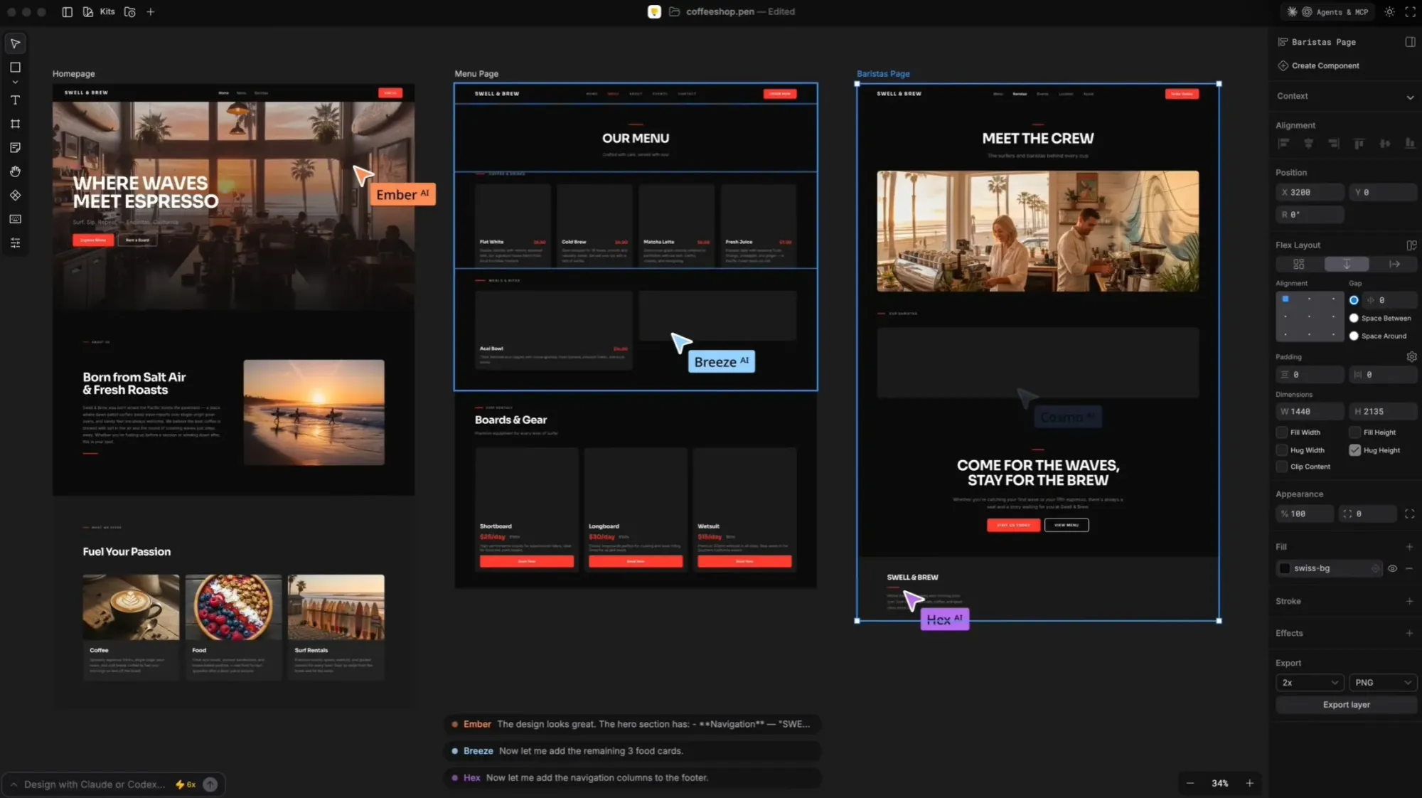1422x798 pixels.
Task: Expand the Context section chevron
Action: pyautogui.click(x=1409, y=97)
